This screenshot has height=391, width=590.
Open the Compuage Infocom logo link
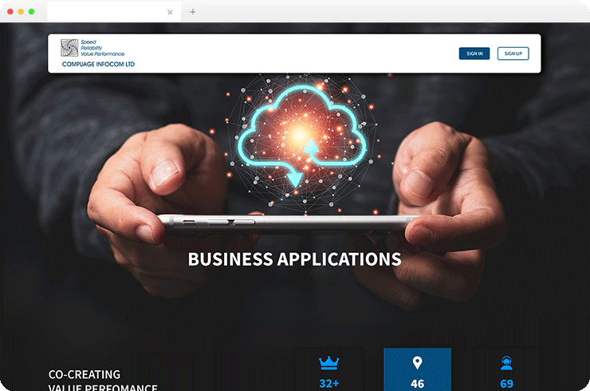98,53
